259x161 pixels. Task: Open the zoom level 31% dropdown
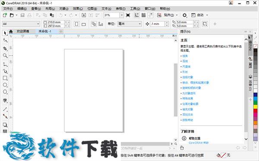click(x=122, y=15)
